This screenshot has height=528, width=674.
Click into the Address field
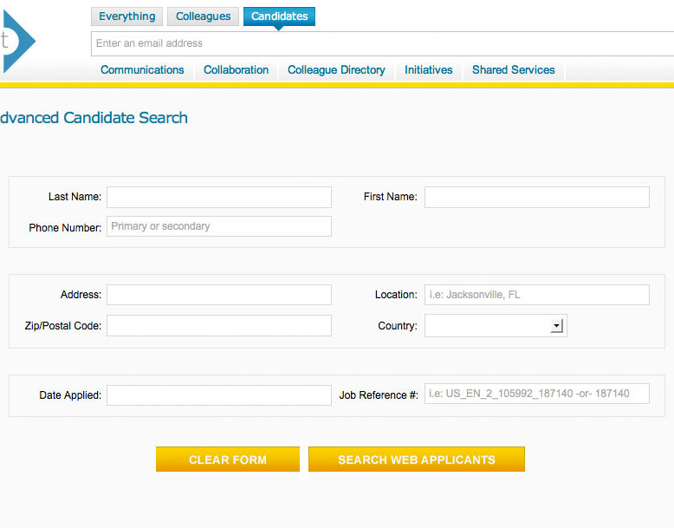[219, 295]
